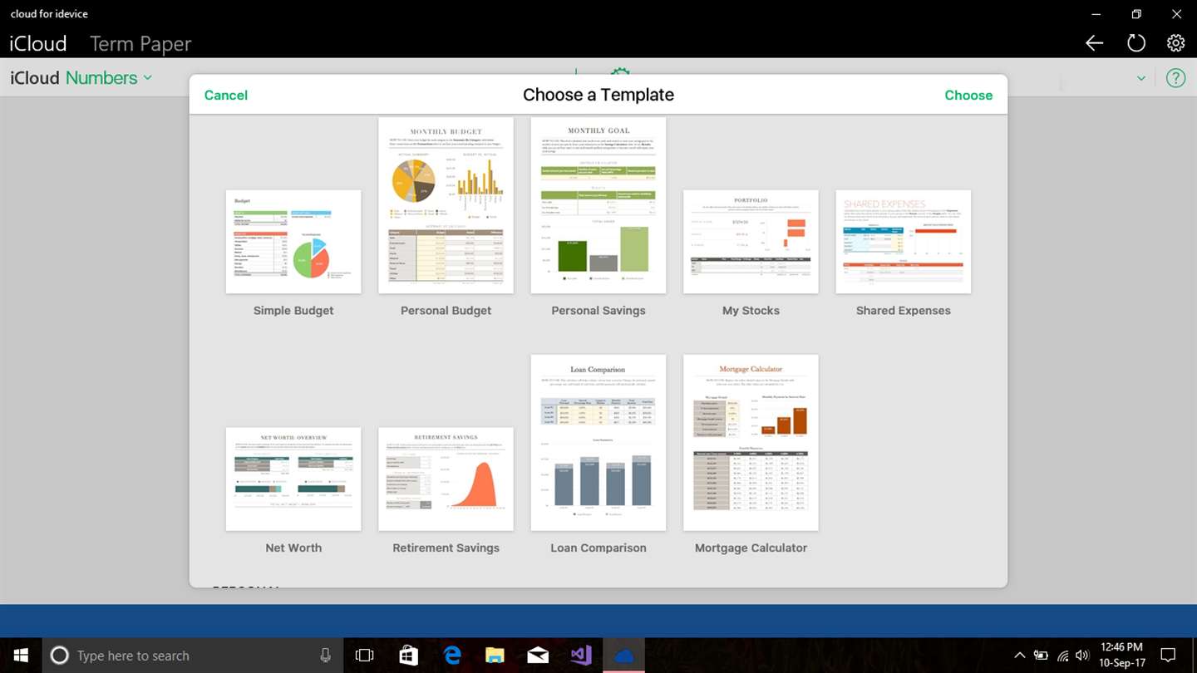Select the Retirement Savings template thumbnail
Image resolution: width=1197 pixels, height=673 pixels.
(446, 479)
